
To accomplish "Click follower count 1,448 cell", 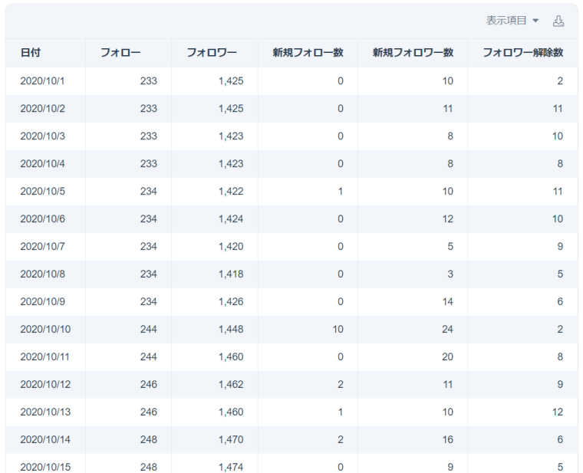I will point(230,330).
